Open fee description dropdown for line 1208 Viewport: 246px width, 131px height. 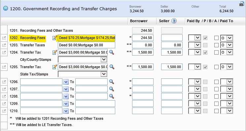[66, 96]
